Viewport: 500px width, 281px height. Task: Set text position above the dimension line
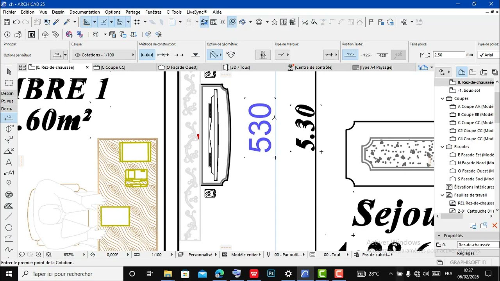[x=350, y=55]
